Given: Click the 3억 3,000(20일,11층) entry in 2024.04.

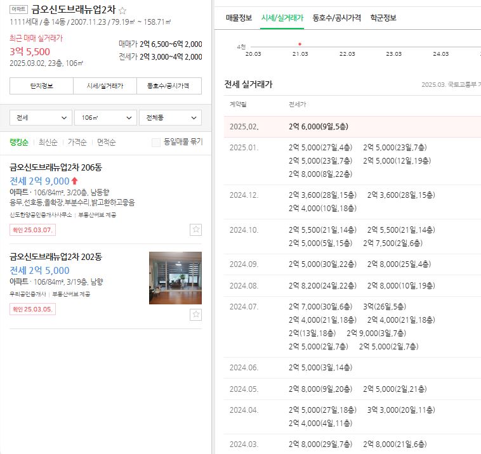Looking at the screenshot, I should [401, 410].
